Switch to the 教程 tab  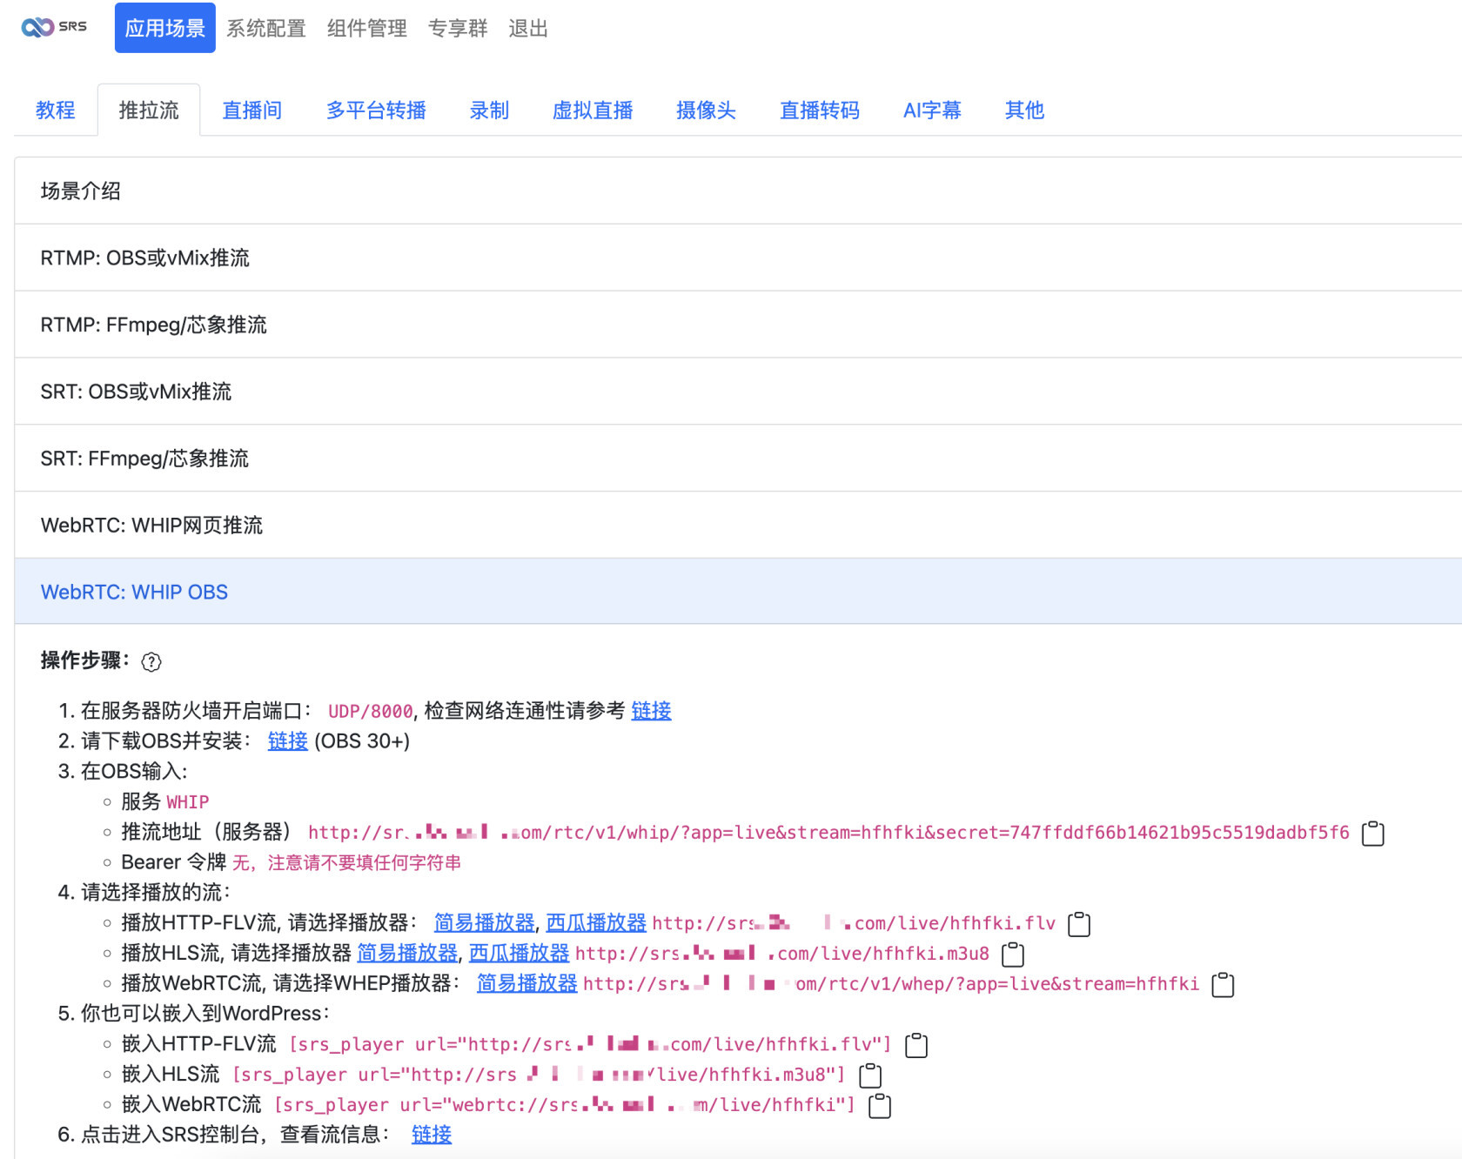coord(56,111)
